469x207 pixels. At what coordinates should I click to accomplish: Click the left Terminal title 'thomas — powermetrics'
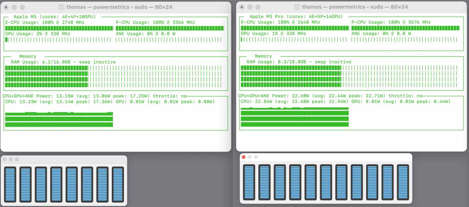98,7
